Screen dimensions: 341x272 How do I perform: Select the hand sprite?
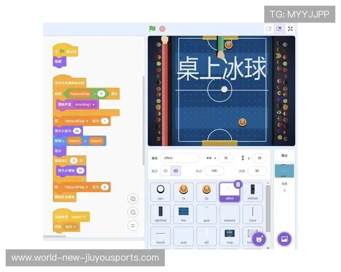tap(252, 214)
